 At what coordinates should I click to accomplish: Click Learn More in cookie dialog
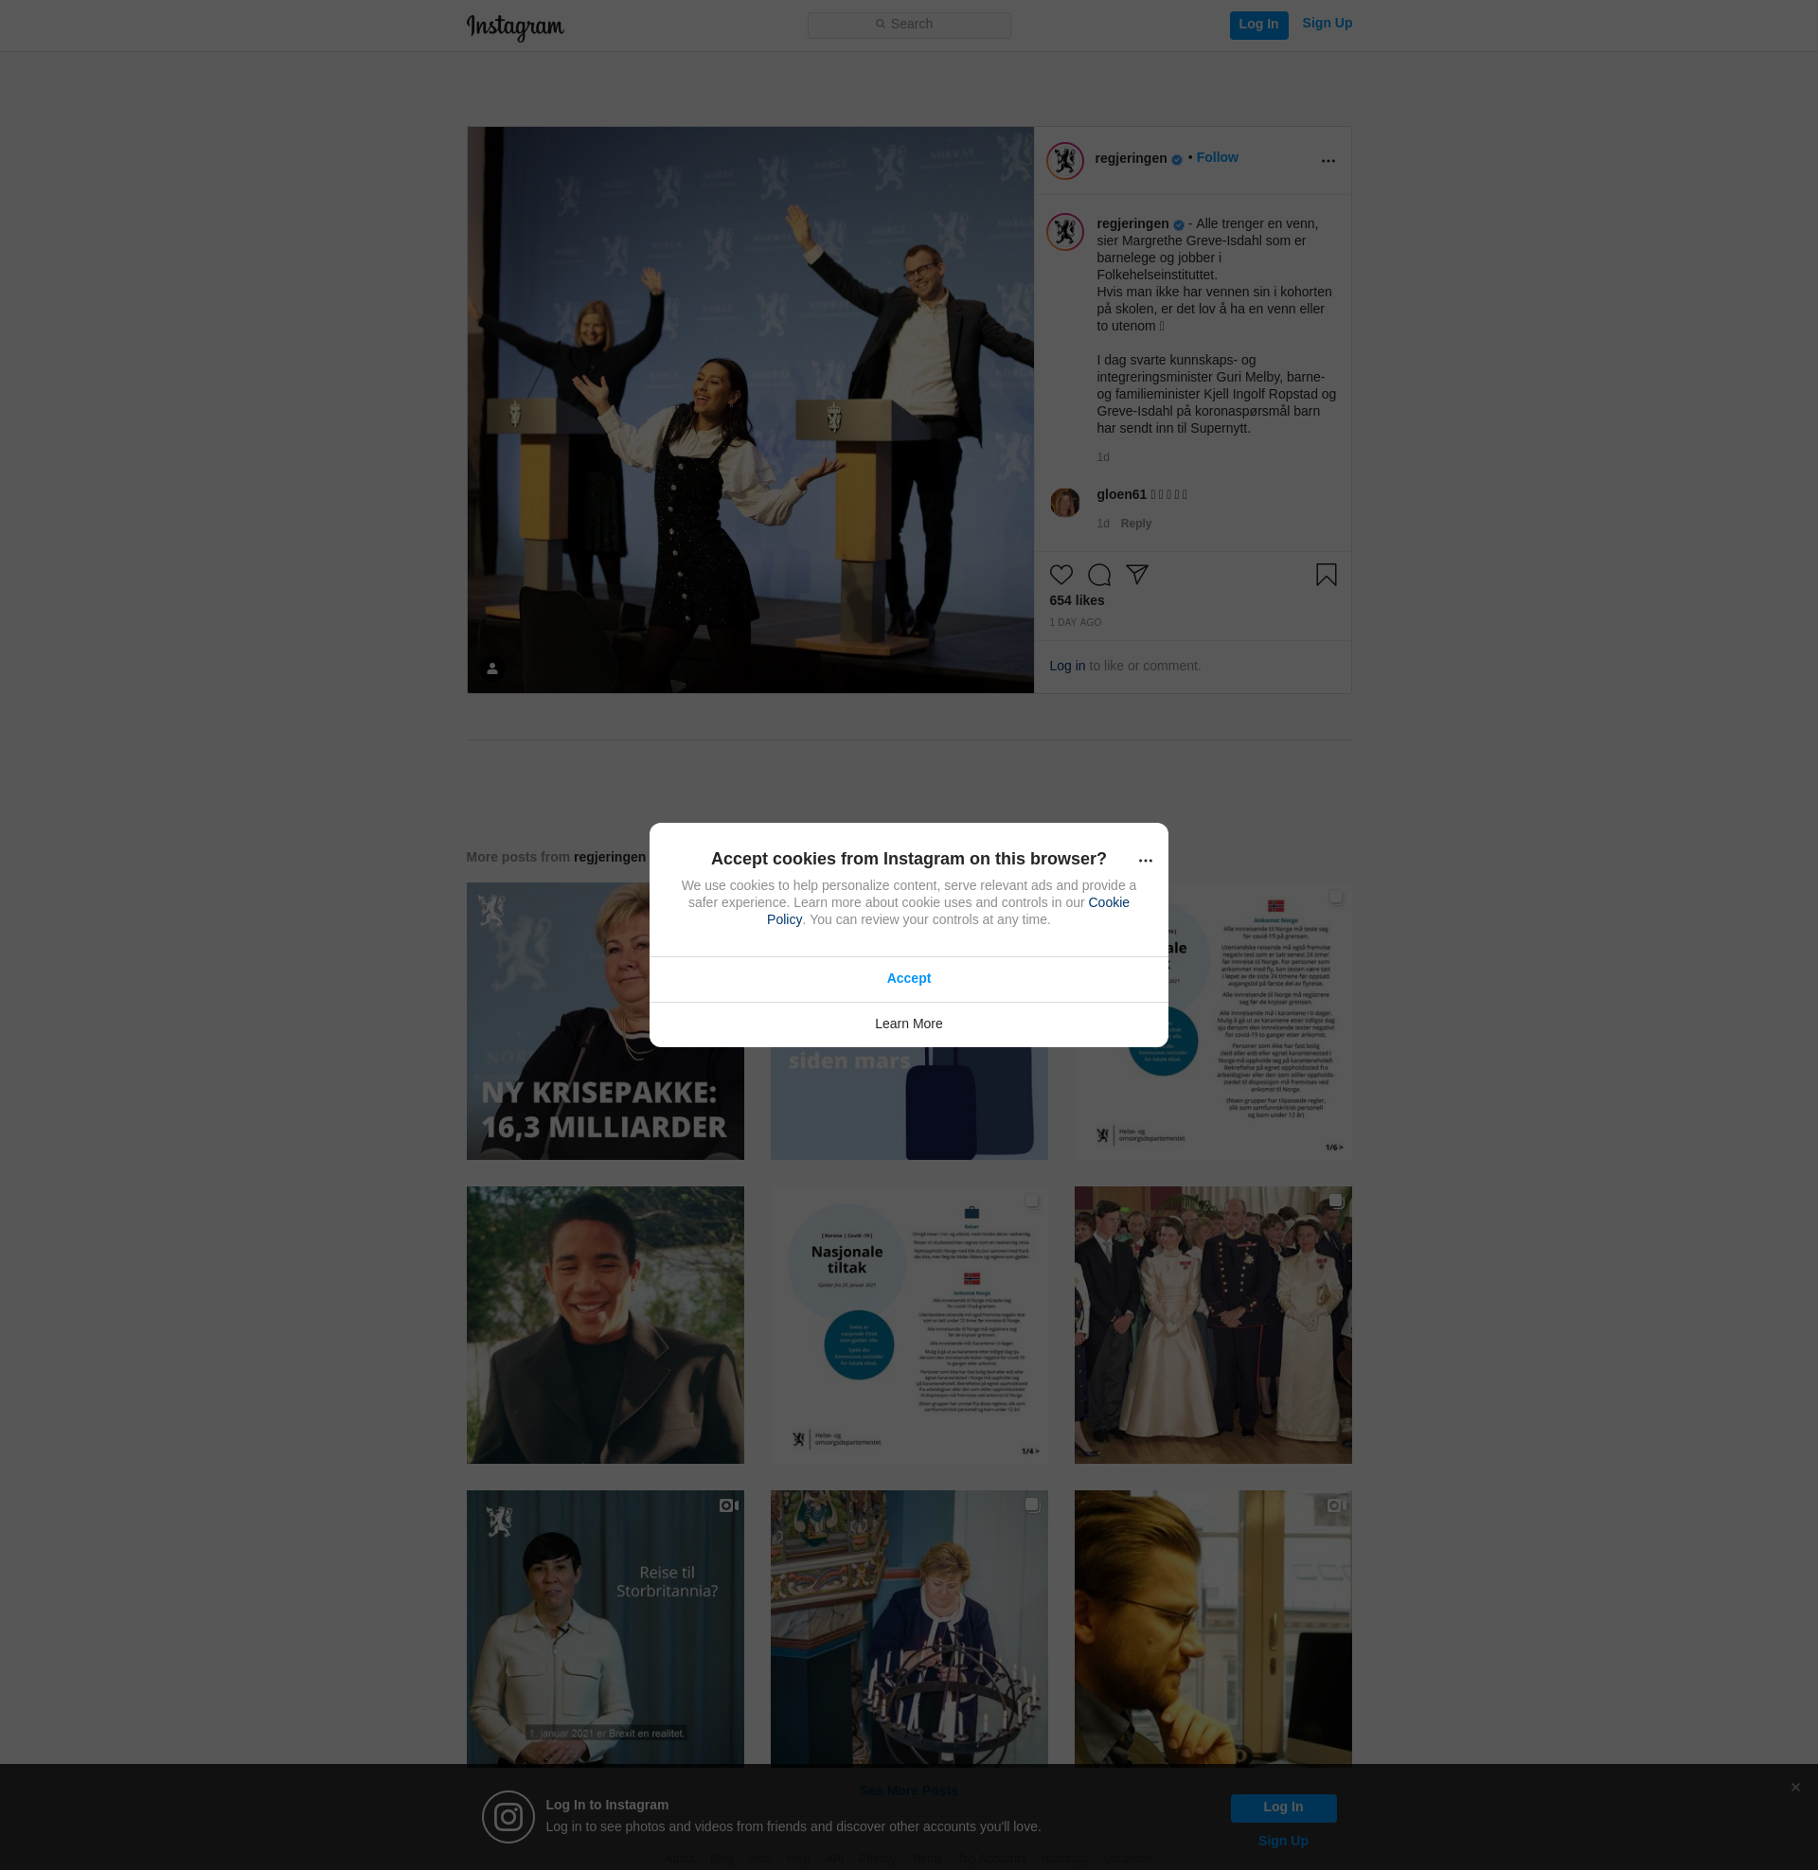pos(908,1024)
